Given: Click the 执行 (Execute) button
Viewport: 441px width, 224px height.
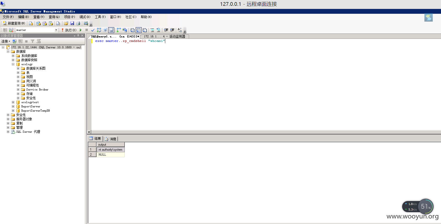Looking at the screenshot, I should click(69, 30).
